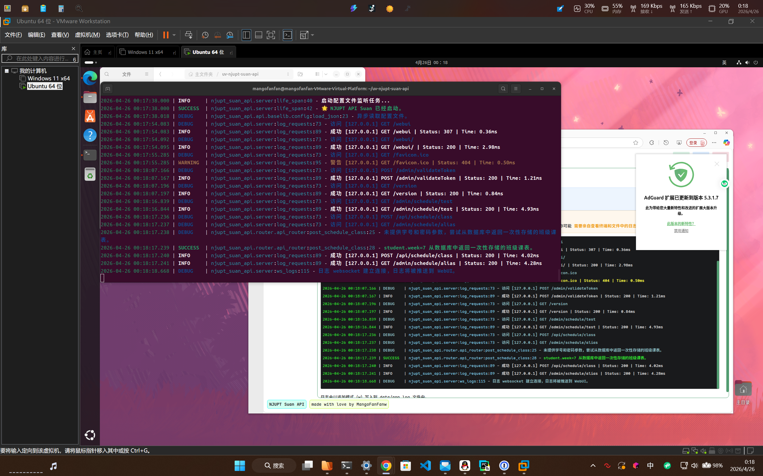Toggle VMware library sidebar view button
Screen dimensions: 763x476
click(246, 35)
